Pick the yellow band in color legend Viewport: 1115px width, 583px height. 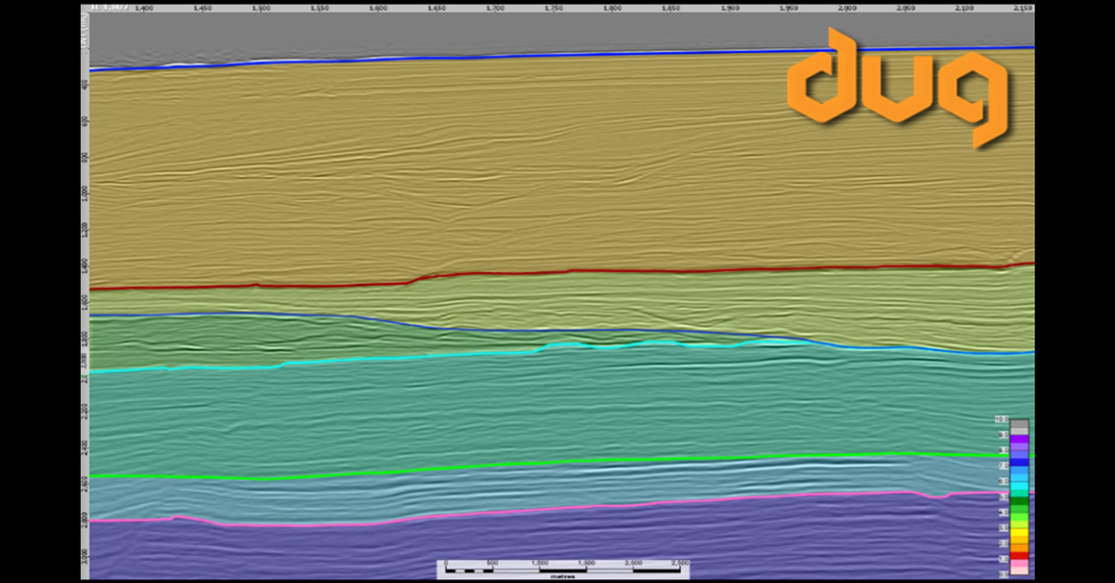click(x=1019, y=531)
